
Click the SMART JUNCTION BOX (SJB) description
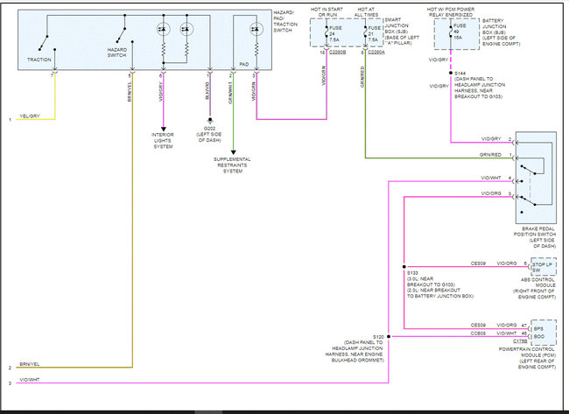(x=402, y=32)
